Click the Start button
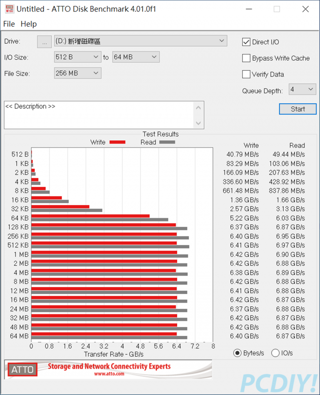320x395 pixels. coord(298,109)
